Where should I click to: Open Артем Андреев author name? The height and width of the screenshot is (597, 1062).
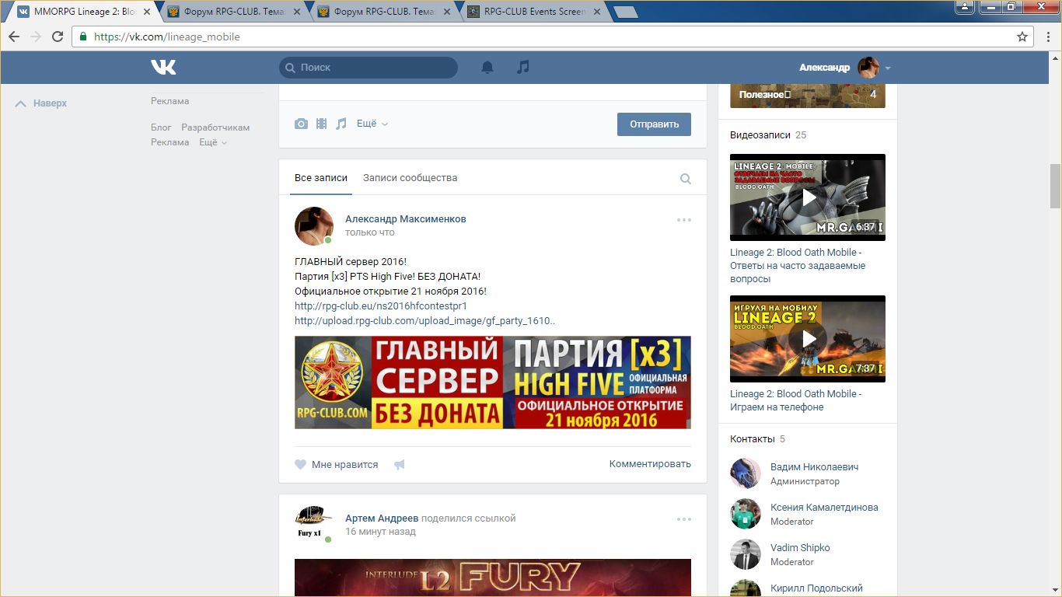point(382,518)
